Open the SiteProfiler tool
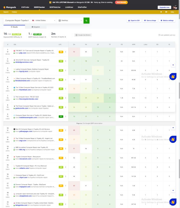The width and height of the screenshot is (180, 208). click(x=82, y=7)
